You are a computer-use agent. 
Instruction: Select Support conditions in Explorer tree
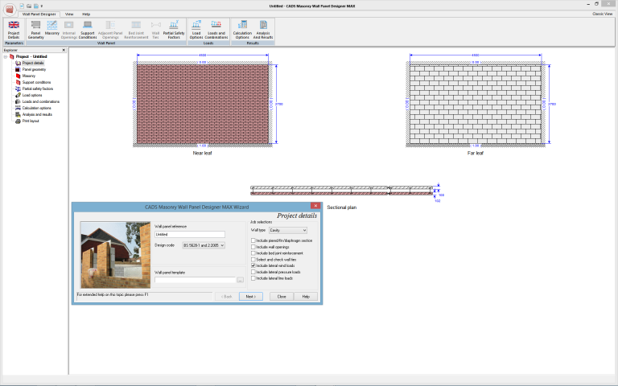(x=36, y=82)
